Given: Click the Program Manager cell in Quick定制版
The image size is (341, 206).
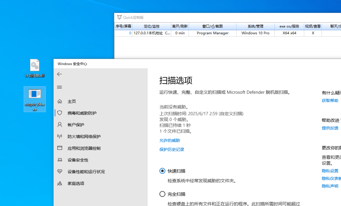Looking at the screenshot, I should click(212, 33).
